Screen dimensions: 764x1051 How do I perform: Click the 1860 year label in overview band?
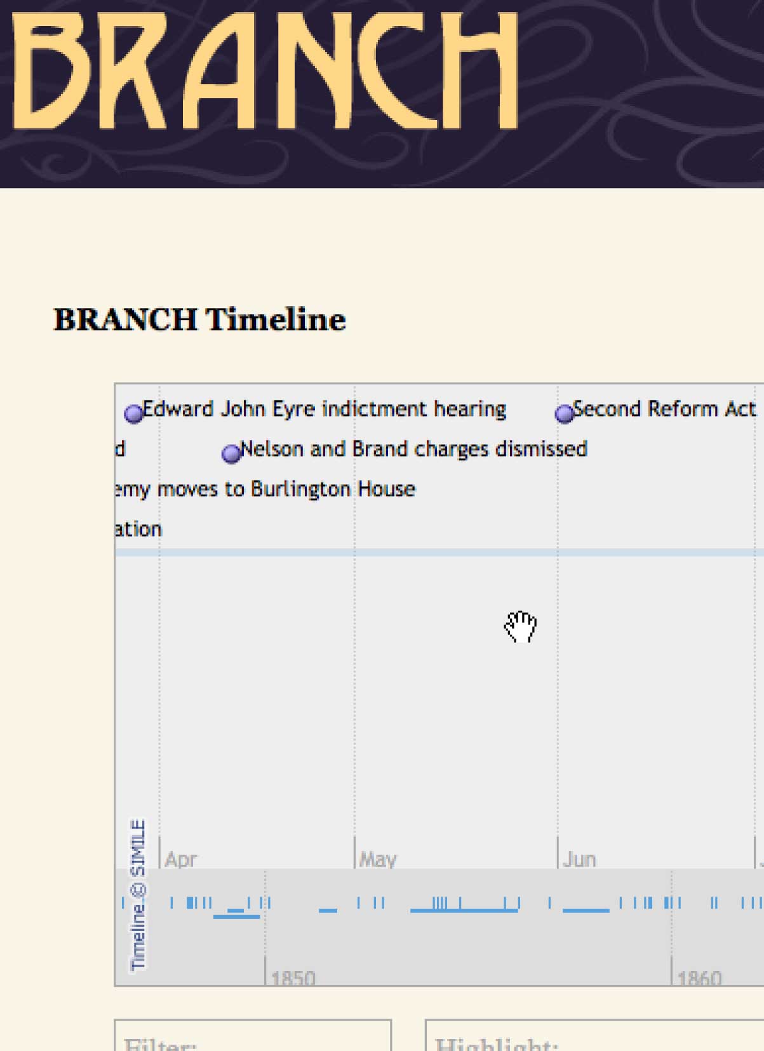699,978
